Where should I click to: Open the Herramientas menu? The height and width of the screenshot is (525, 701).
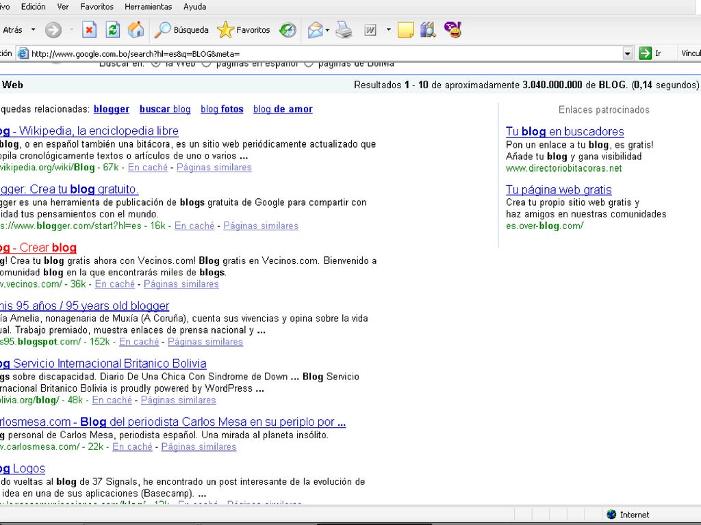tap(149, 7)
